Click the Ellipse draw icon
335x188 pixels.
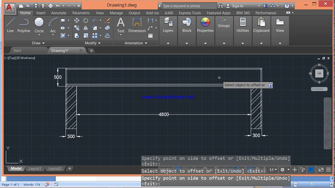tap(63, 28)
